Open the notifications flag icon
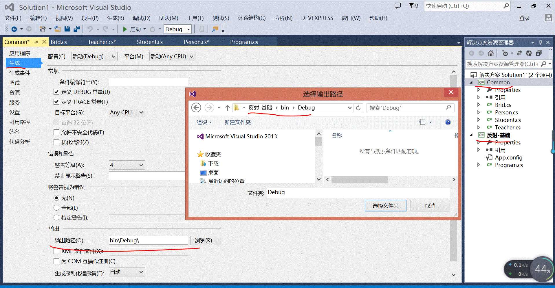This screenshot has height=288, width=555. pos(411,6)
